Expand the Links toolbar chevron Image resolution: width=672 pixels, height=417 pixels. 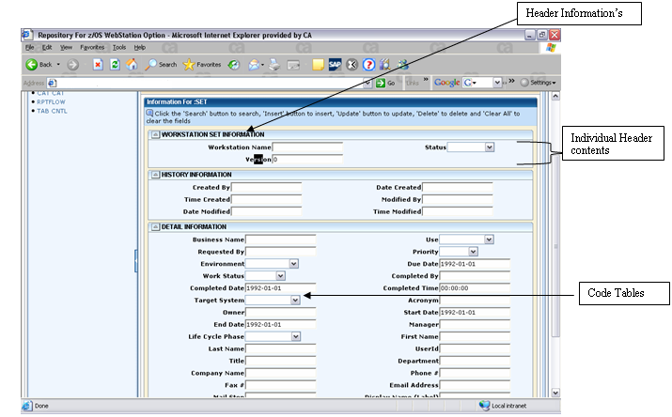coord(426,80)
